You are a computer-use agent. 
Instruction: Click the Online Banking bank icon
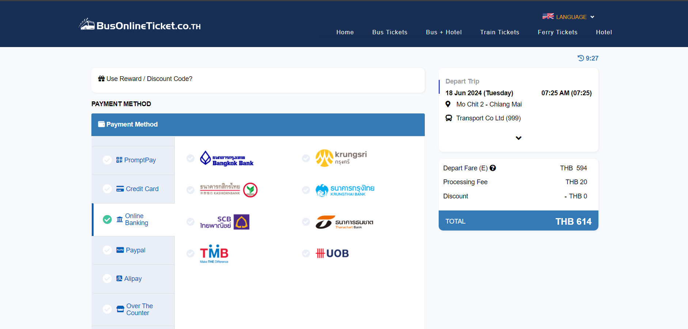tap(120, 219)
